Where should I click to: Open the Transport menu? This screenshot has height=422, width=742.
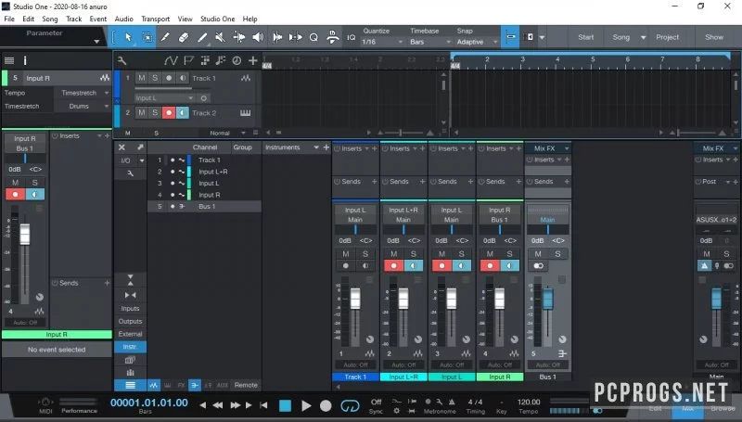pos(155,19)
